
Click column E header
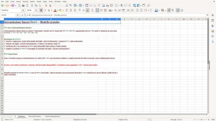point(124,19)
